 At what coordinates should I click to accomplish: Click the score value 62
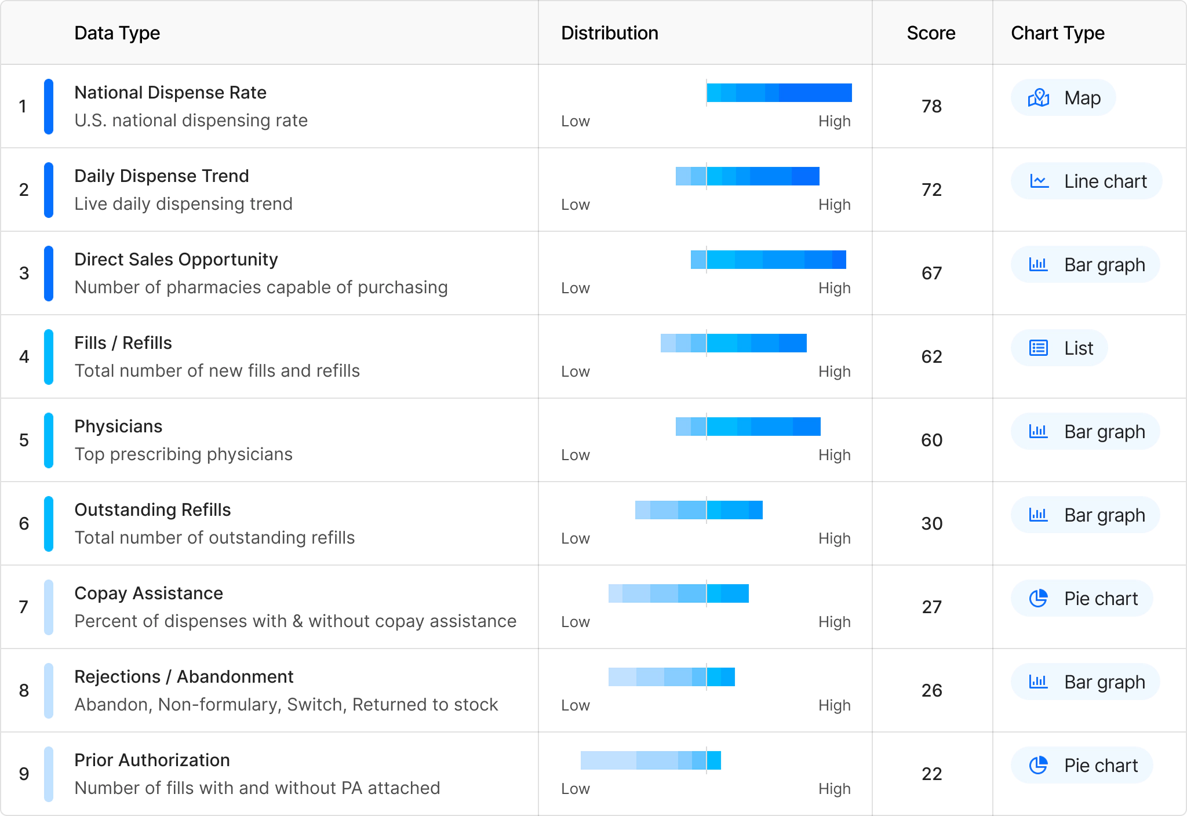click(x=931, y=357)
